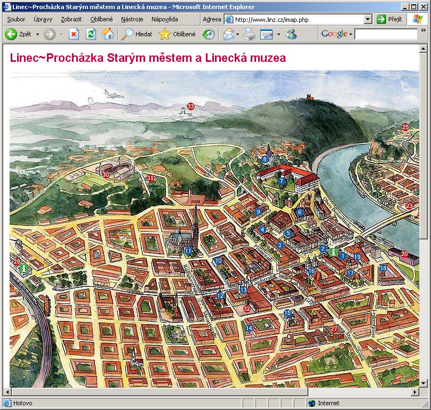Open the Zobrazit menu
This screenshot has height=410, width=431.
coord(71,19)
